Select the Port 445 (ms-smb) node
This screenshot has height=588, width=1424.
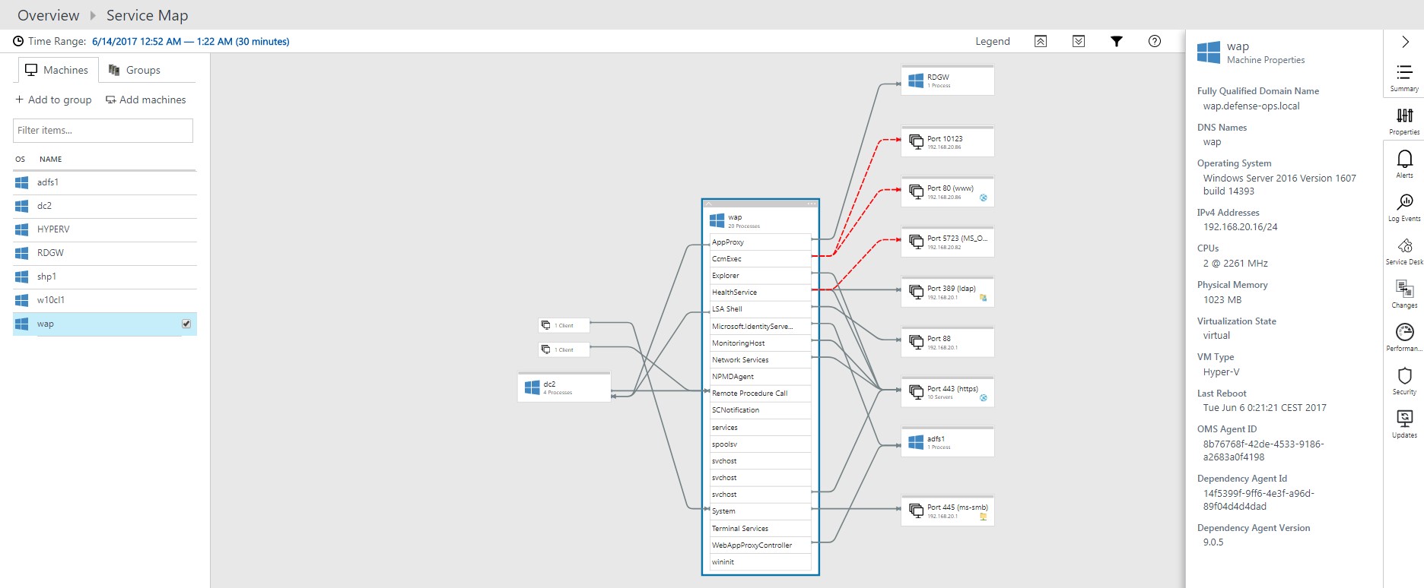[x=948, y=511]
